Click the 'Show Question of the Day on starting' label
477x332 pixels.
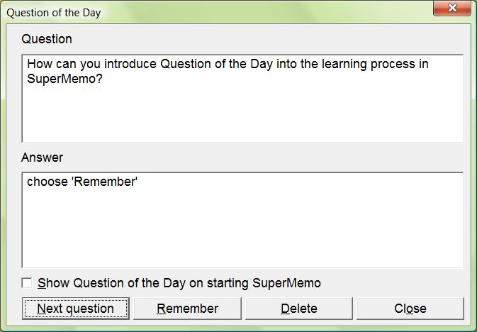click(x=179, y=283)
